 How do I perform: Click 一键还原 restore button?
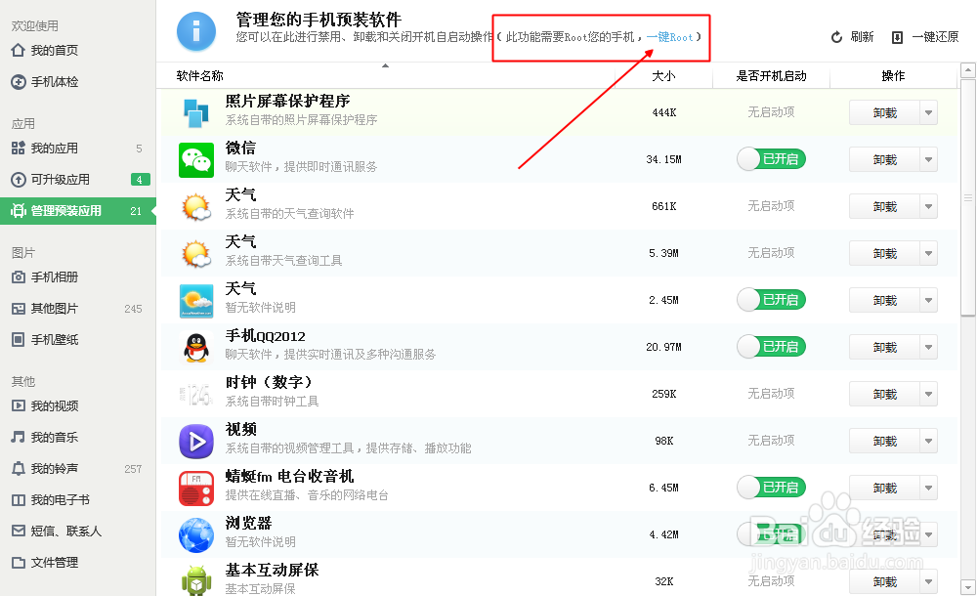[924, 37]
